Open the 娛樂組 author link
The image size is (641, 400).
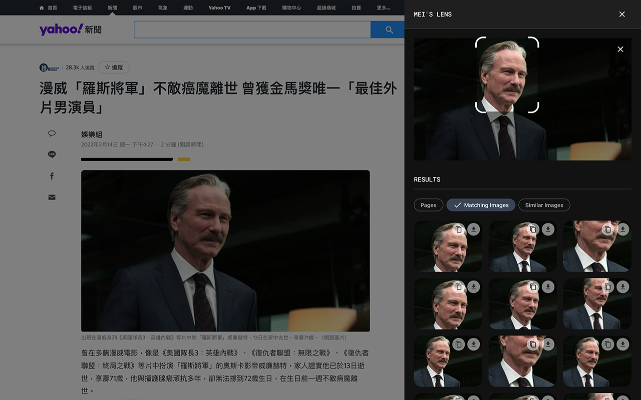(x=92, y=134)
